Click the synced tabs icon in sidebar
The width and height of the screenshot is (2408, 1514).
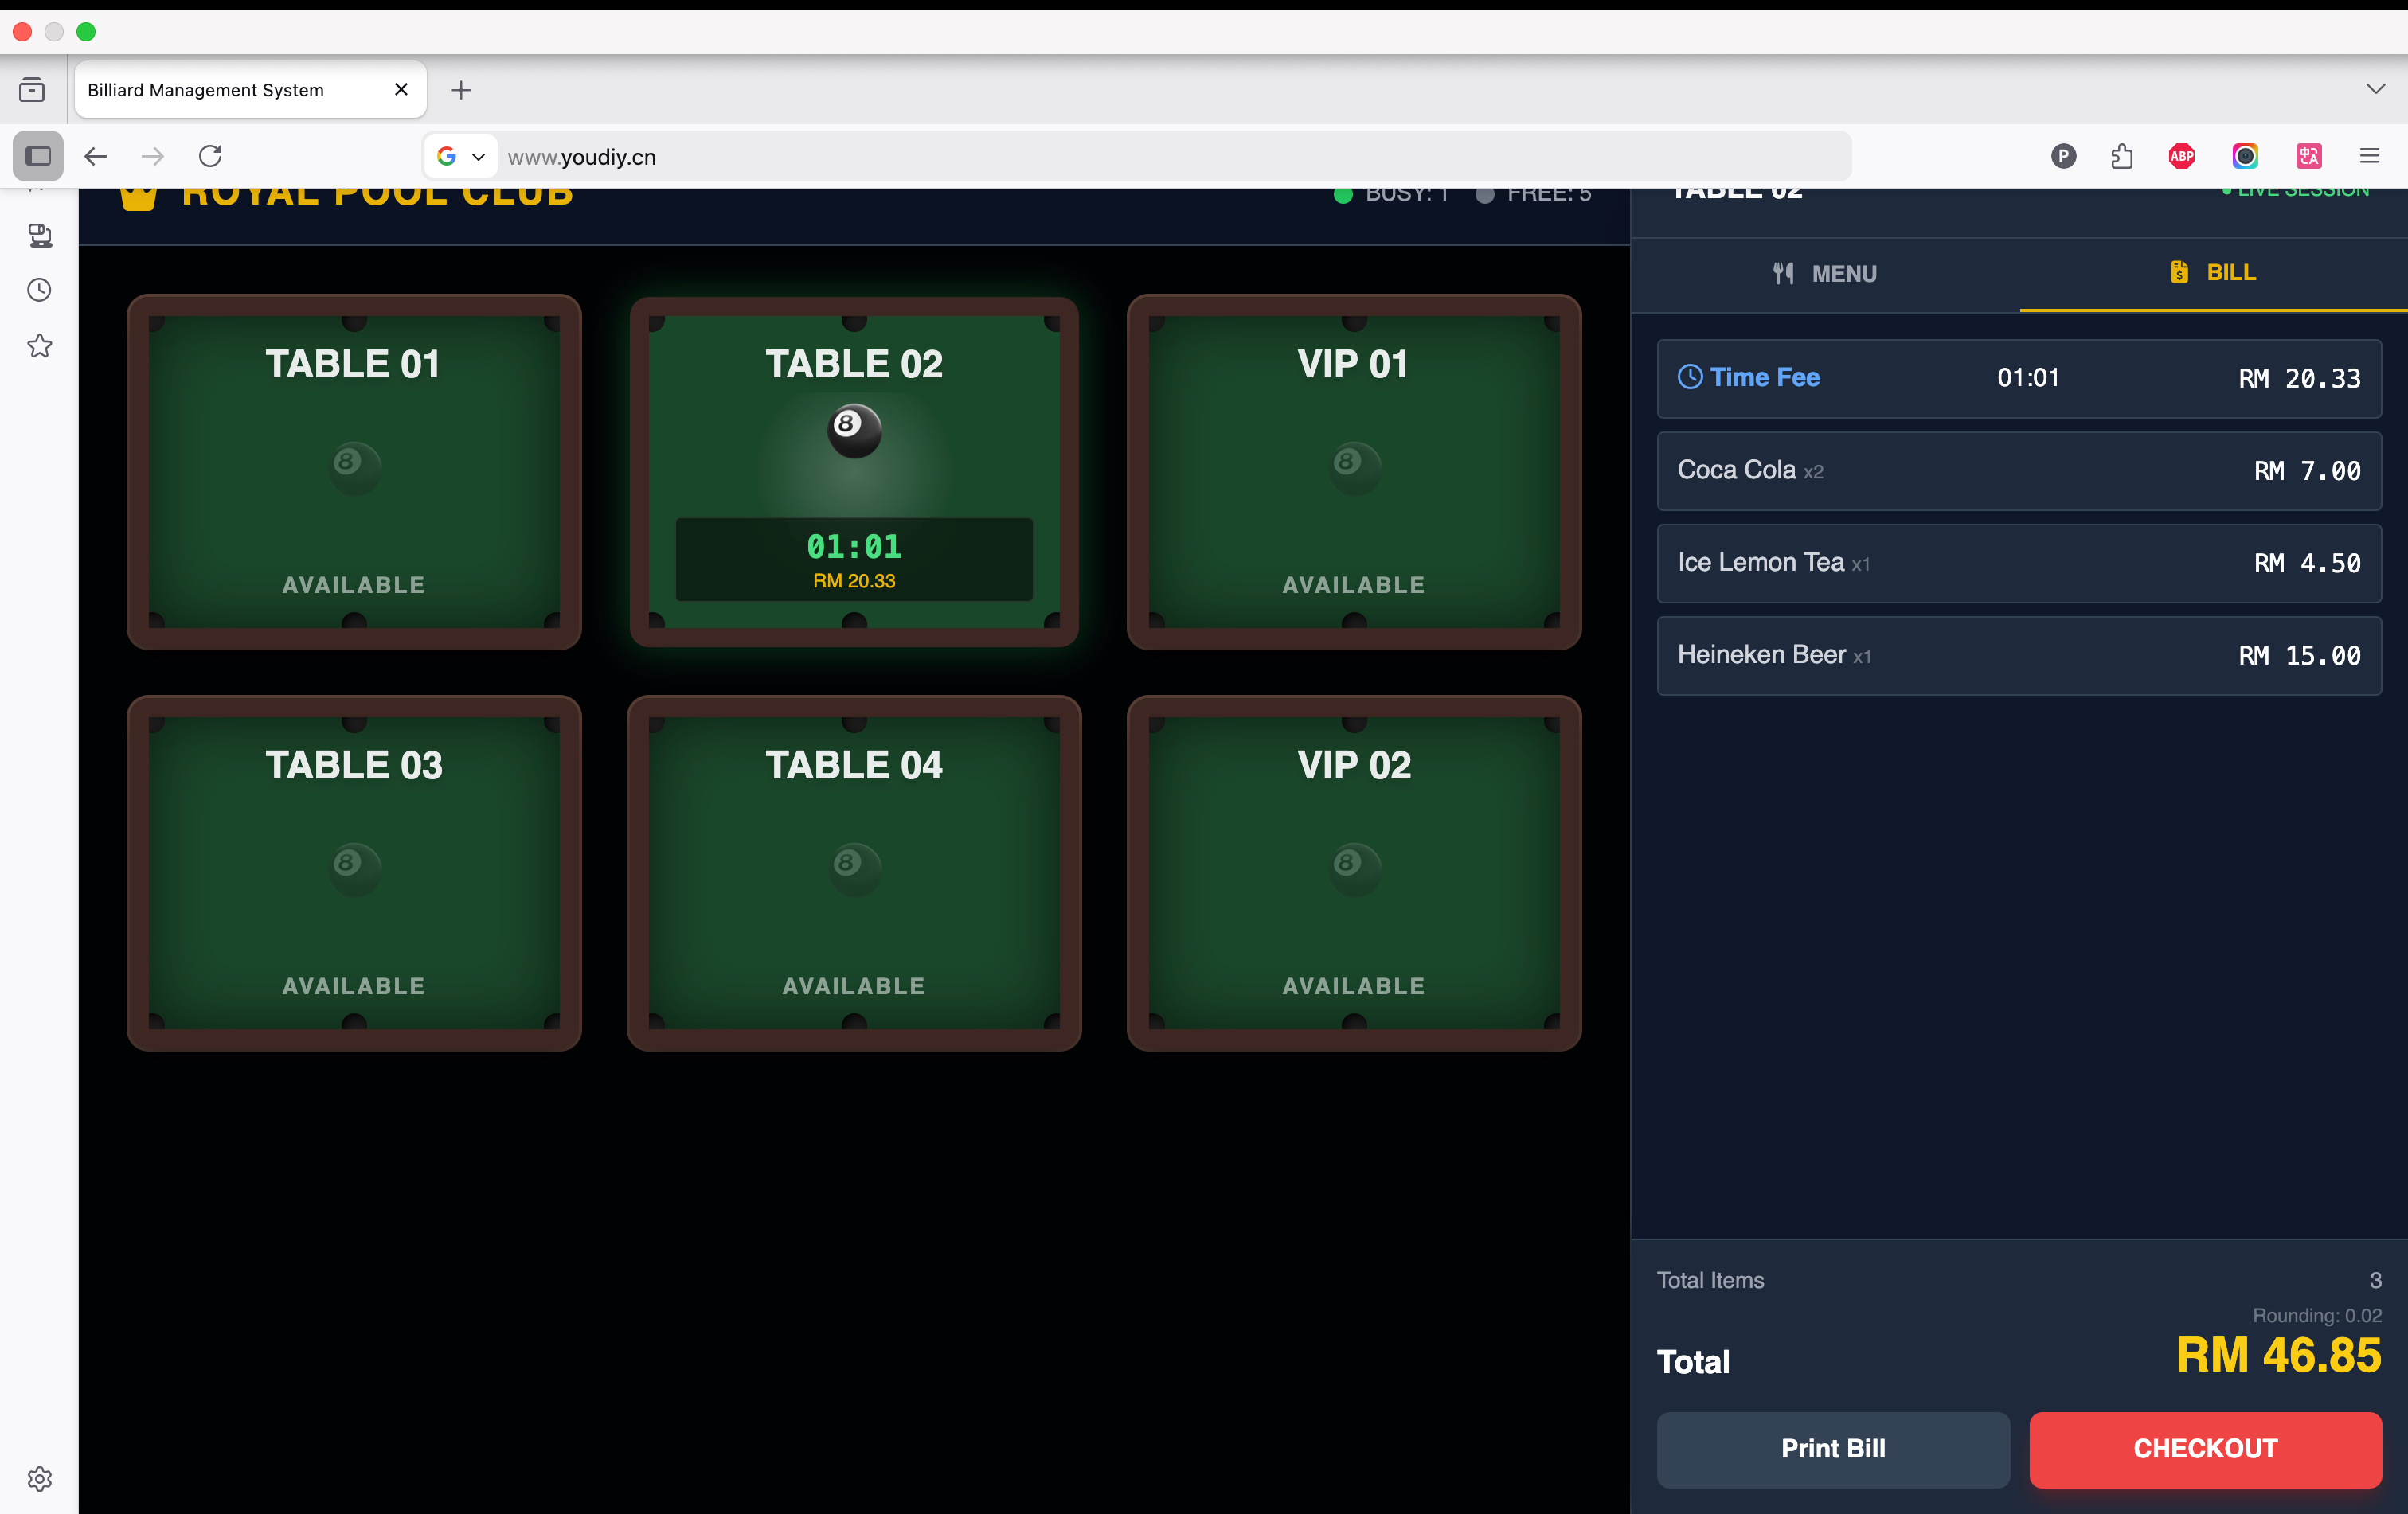(39, 236)
